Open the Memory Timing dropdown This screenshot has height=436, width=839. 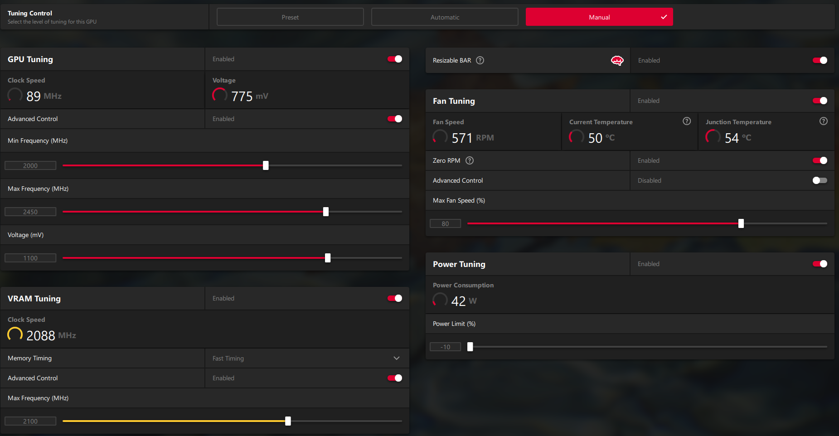click(x=307, y=358)
